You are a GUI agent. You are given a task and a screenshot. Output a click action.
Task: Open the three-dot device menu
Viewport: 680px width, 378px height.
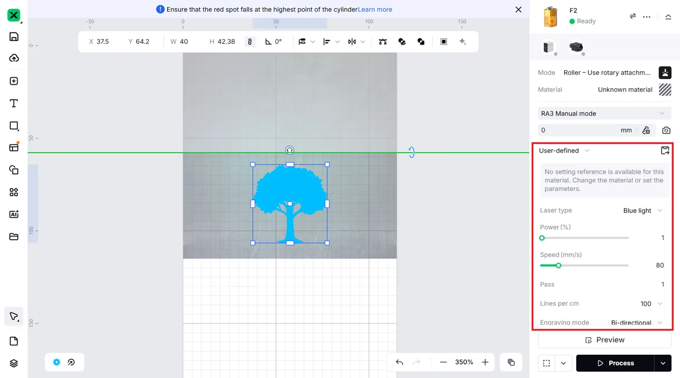(646, 16)
